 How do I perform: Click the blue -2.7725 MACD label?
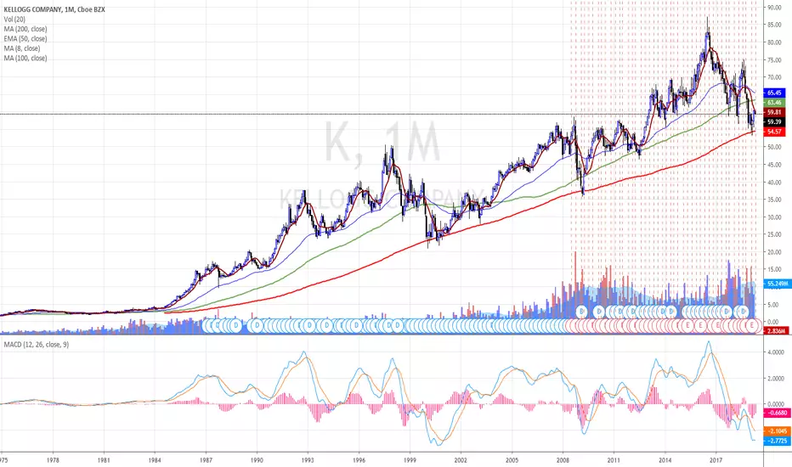tap(777, 441)
